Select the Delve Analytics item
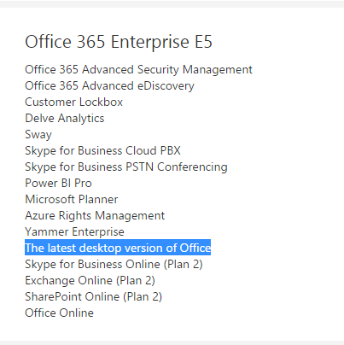This screenshot has width=344, height=345. (x=65, y=119)
